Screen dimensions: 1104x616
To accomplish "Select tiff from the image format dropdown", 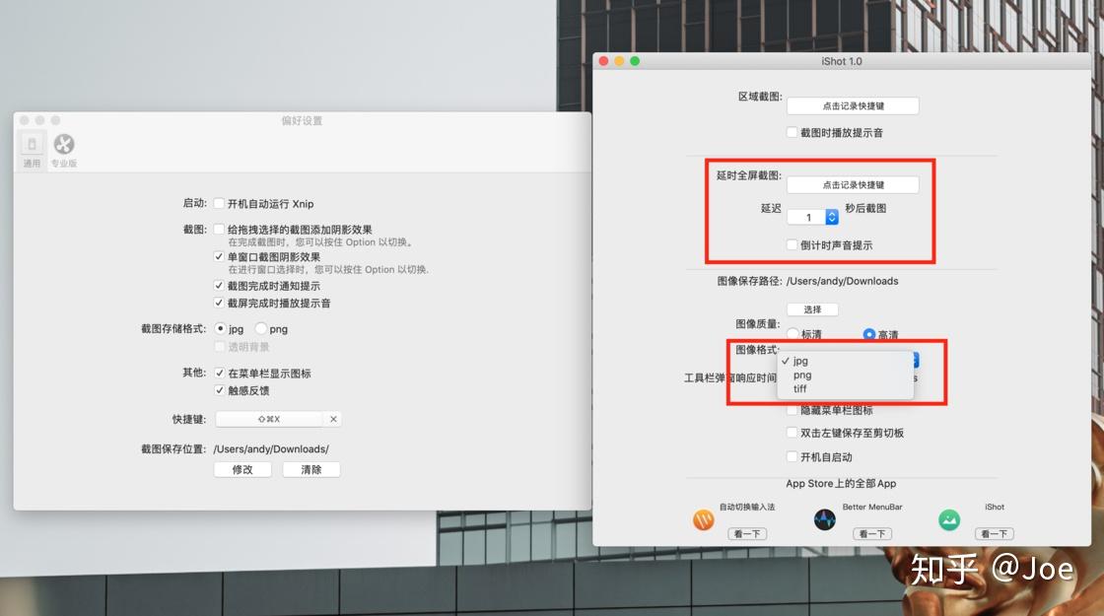I will (x=799, y=388).
